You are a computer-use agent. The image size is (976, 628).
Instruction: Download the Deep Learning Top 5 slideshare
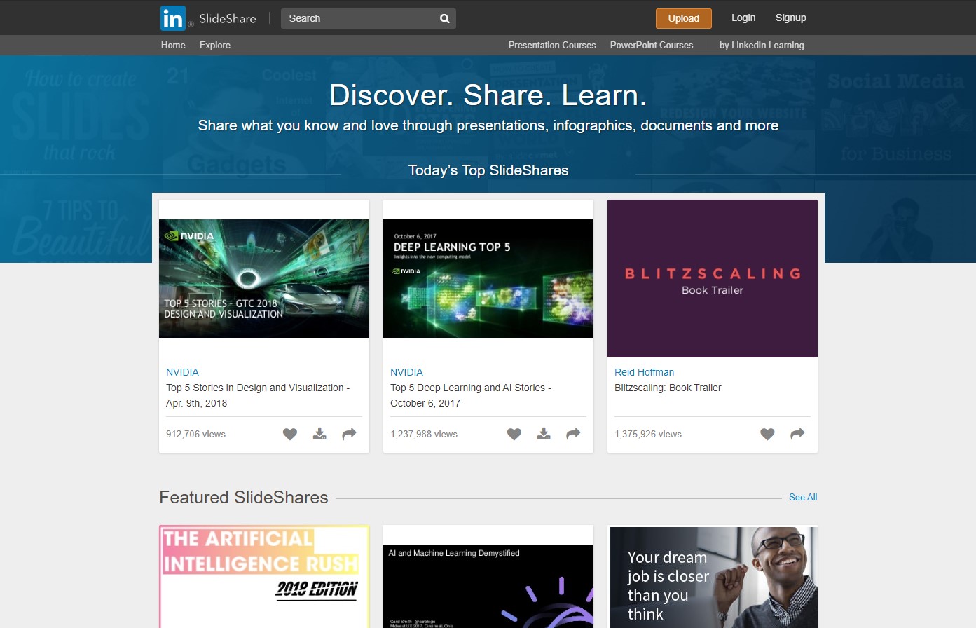[x=544, y=434]
